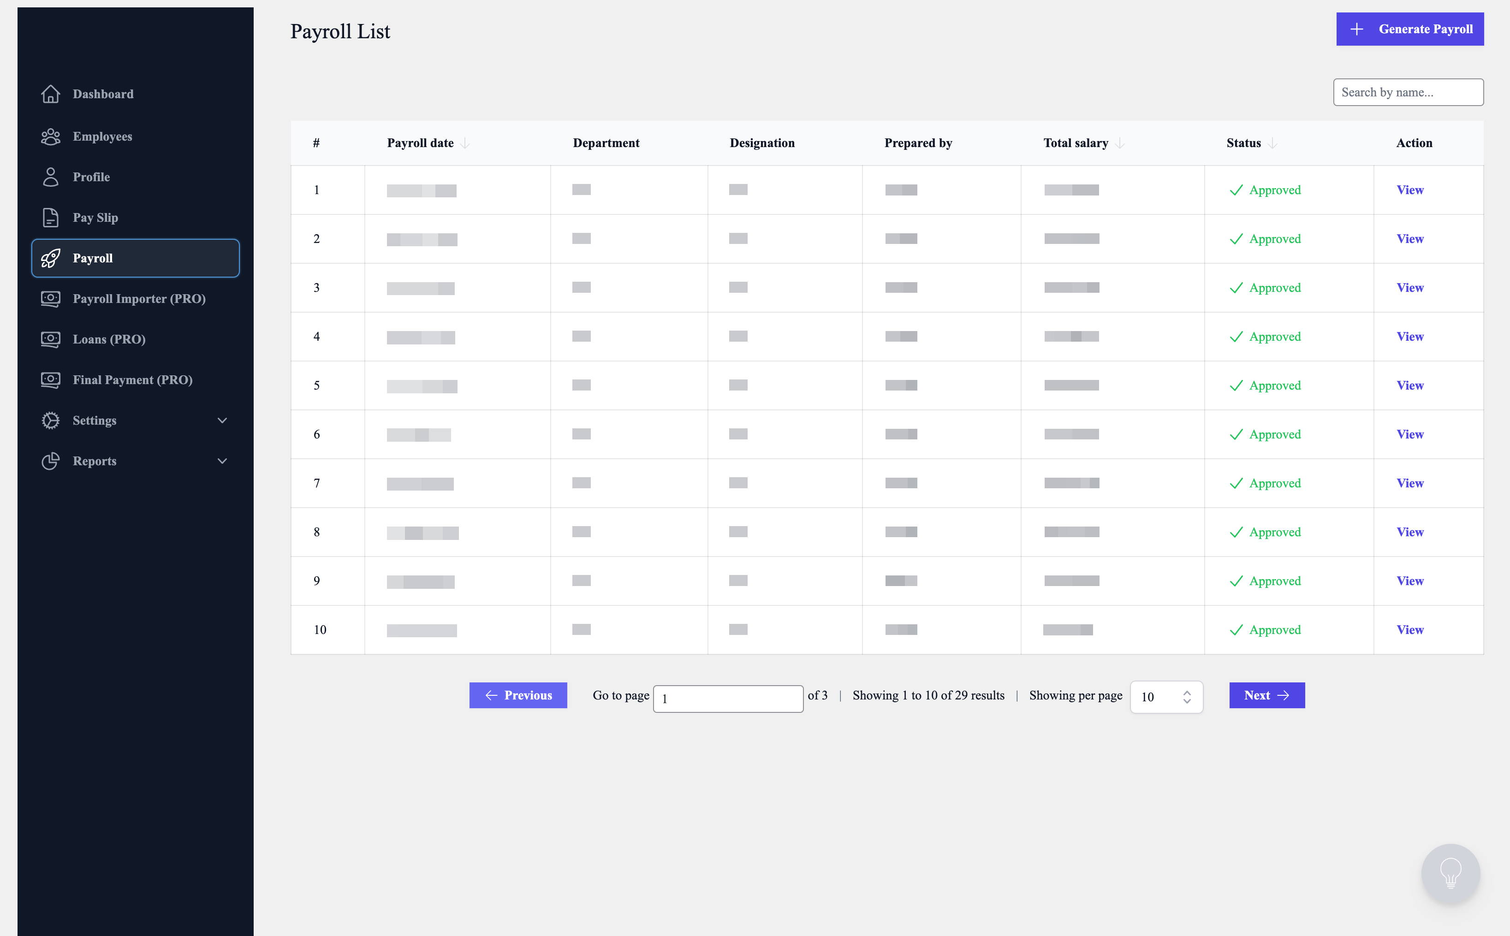Image resolution: width=1510 pixels, height=936 pixels.
Task: Click the Loans (PRO) cash icon
Action: [50, 339]
